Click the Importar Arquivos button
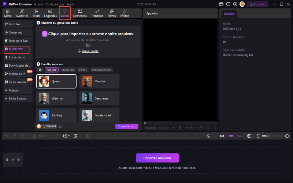The width and height of the screenshot is (293, 183). click(157, 158)
